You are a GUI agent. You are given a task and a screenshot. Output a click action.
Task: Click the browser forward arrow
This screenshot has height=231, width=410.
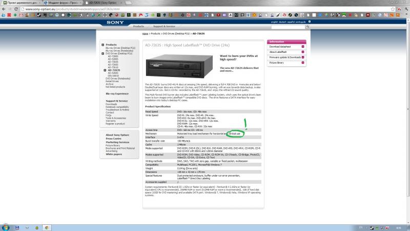(10, 9)
